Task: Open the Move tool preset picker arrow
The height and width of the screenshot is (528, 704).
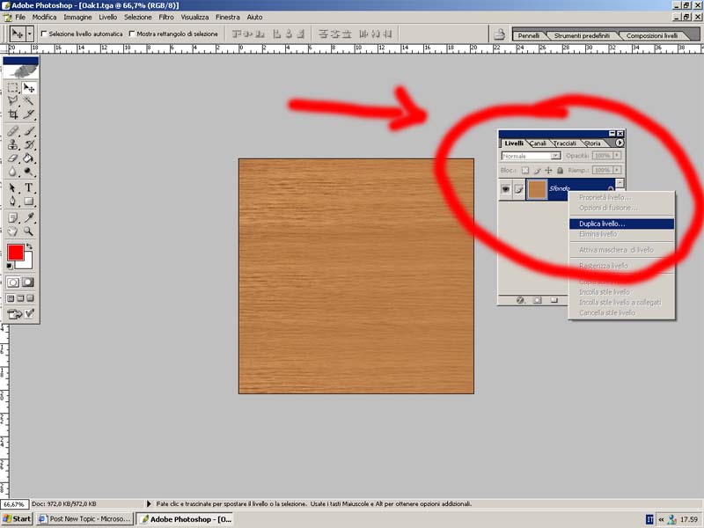Action: [31, 33]
